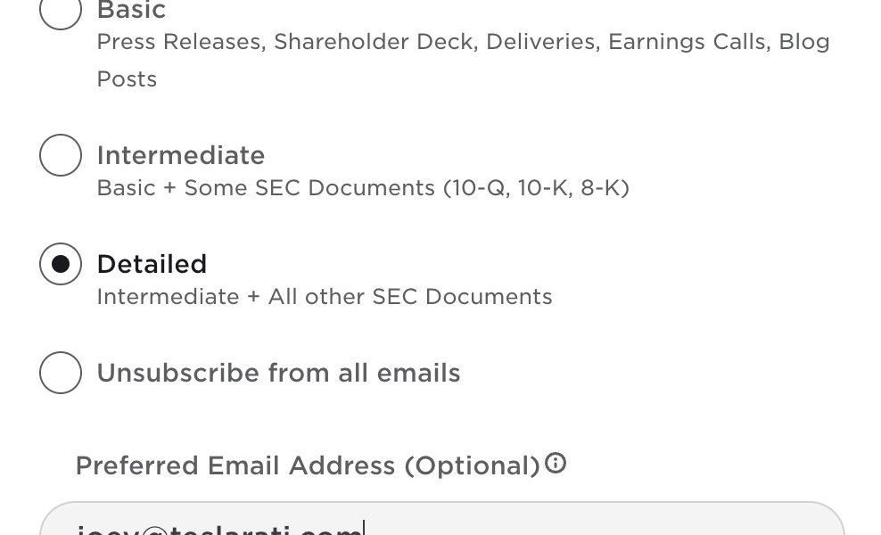Viewport: 881px width, 535px height.
Task: Click the 'Intermediate' option heading text
Action: click(x=181, y=156)
